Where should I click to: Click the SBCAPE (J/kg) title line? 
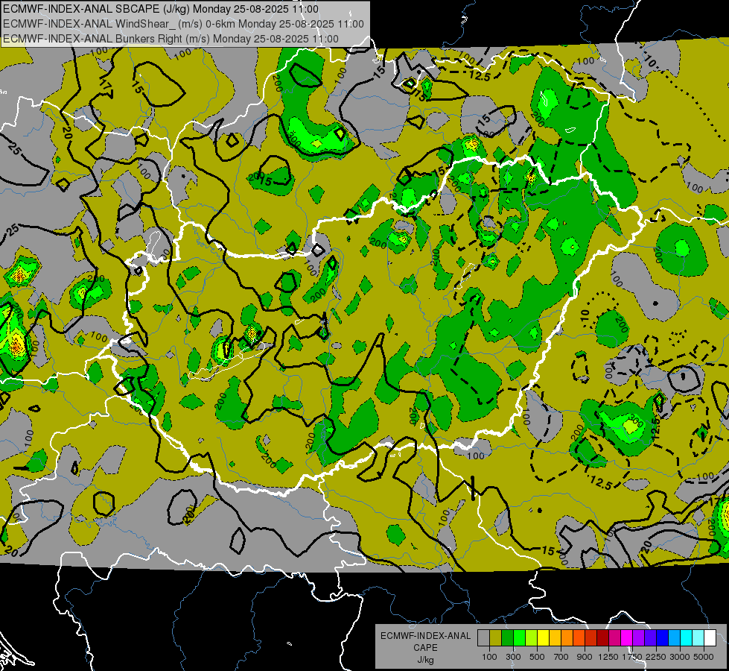160,9
